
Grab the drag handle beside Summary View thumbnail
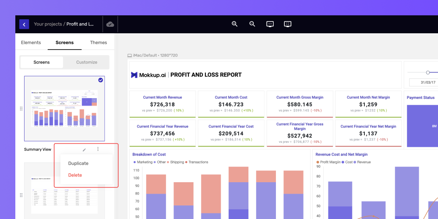21,109
